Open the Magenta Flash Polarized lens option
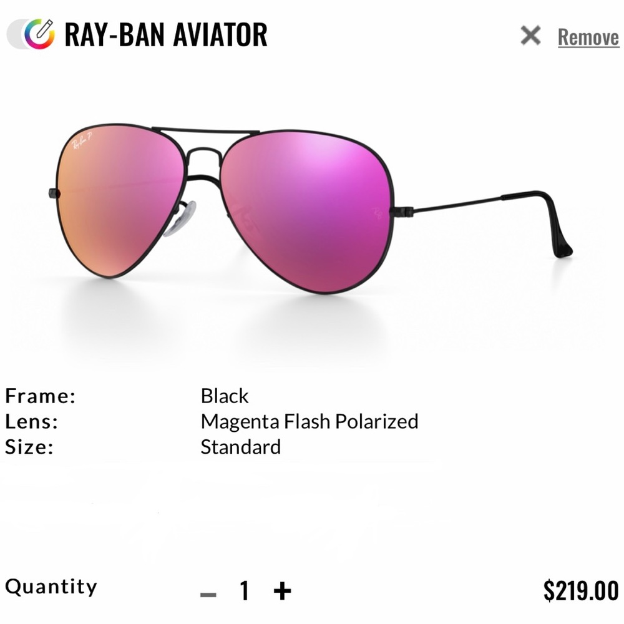Screen dimensions: 624x624 pyautogui.click(x=309, y=421)
